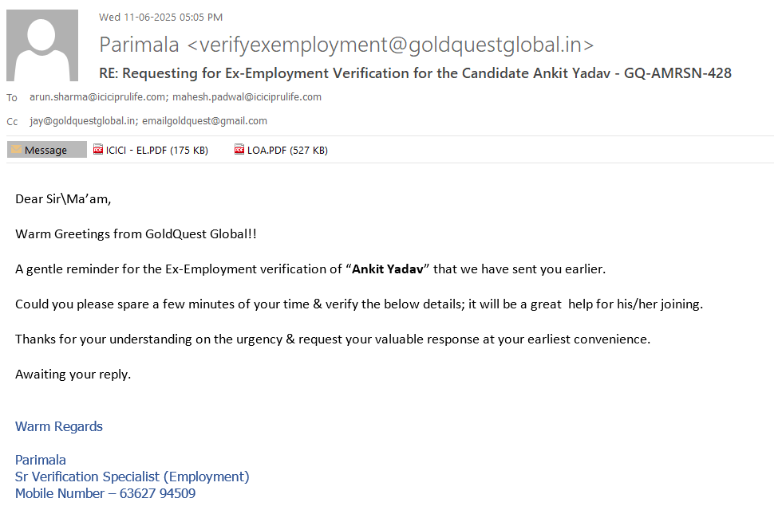
Task: Click the sender name Parimala in header
Action: tap(139, 45)
